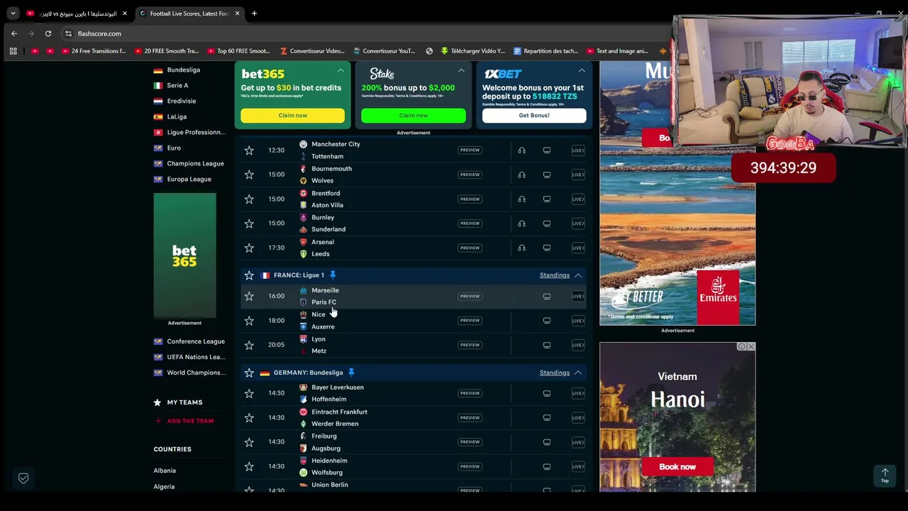Viewport: 908px width, 511px height.
Task: Click TV icon for Marseille vs Paris FC
Action: click(547, 296)
